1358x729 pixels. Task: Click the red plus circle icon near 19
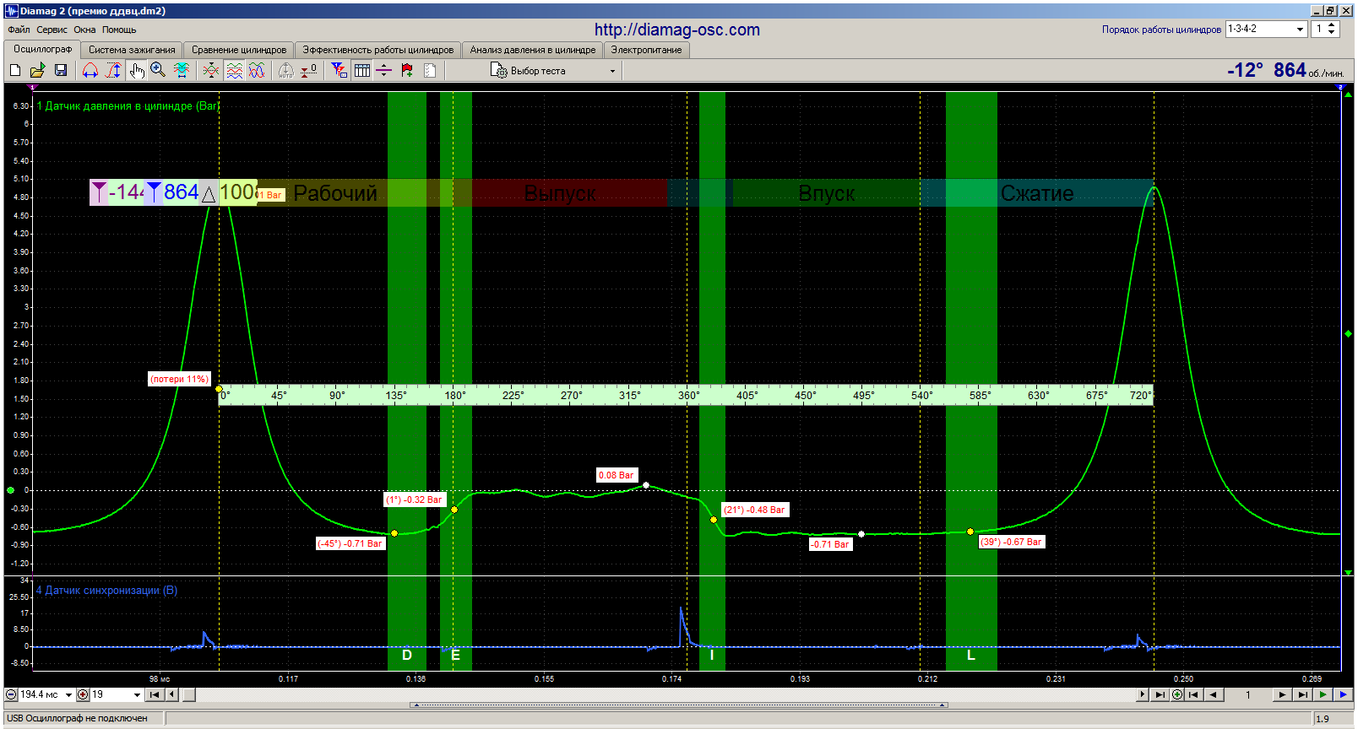tap(83, 694)
